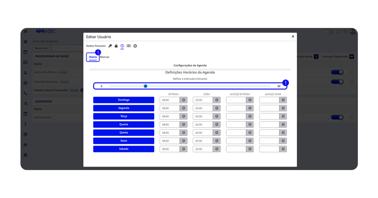This screenshot has width=378, height=198.
Task: Switch to the Mensal tab
Action: pyautogui.click(x=104, y=57)
